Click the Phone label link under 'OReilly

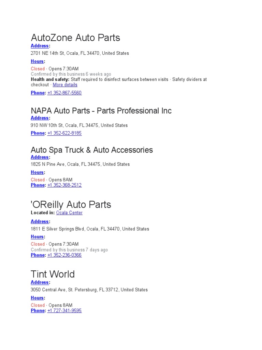coord(38,255)
